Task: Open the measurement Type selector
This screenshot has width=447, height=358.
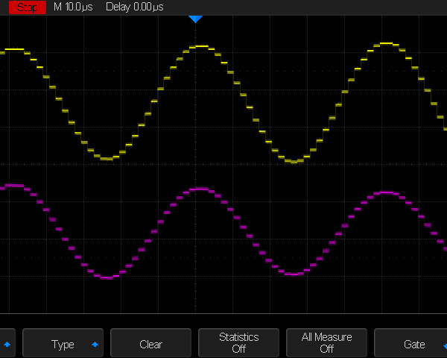Action: tap(63, 344)
